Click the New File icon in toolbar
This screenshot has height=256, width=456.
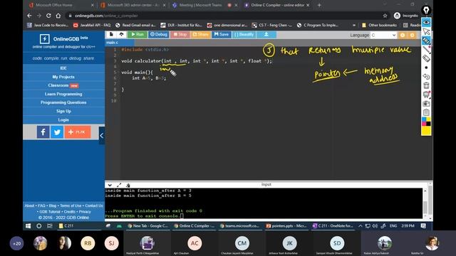click(x=111, y=35)
